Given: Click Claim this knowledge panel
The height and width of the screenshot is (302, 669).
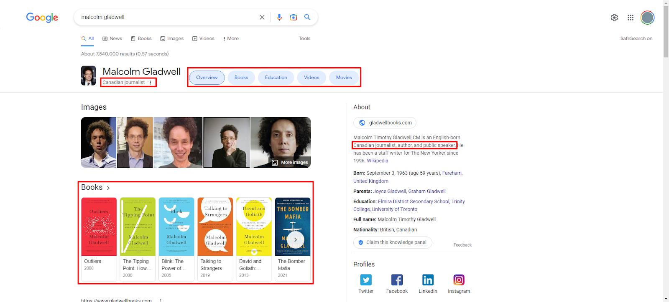Looking at the screenshot, I should coord(393,242).
